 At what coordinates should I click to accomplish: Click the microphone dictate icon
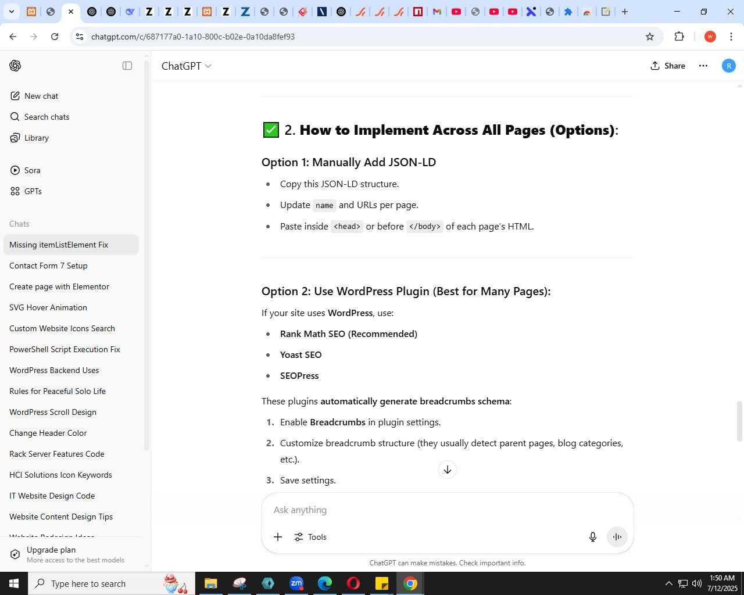(593, 537)
